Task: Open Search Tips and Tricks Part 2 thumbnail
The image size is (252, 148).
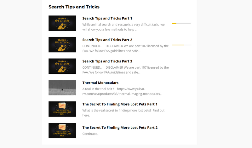Action: click(x=62, y=45)
